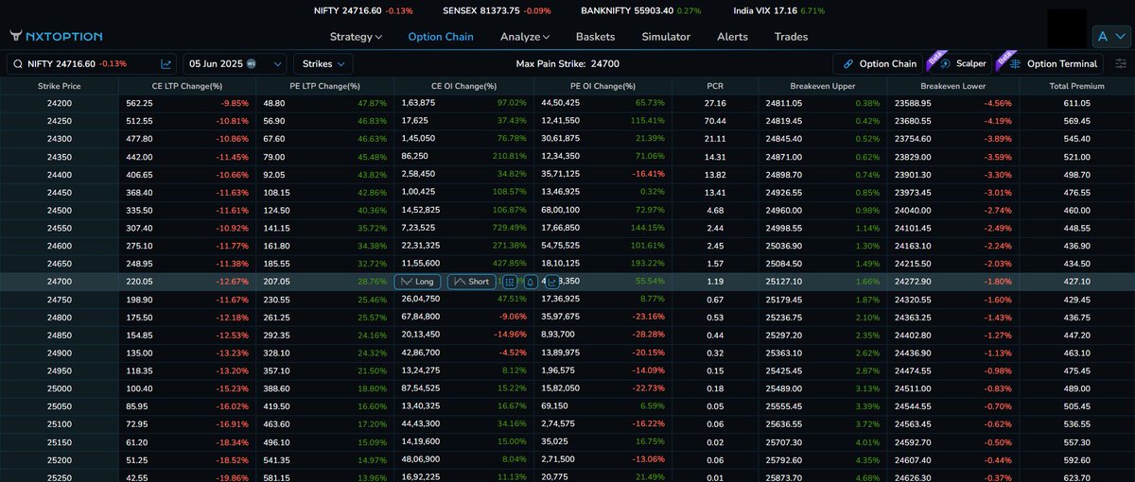Viewport: 1135px width, 482px height.
Task: Click CE OI change value 729.49%
Action: pos(509,228)
